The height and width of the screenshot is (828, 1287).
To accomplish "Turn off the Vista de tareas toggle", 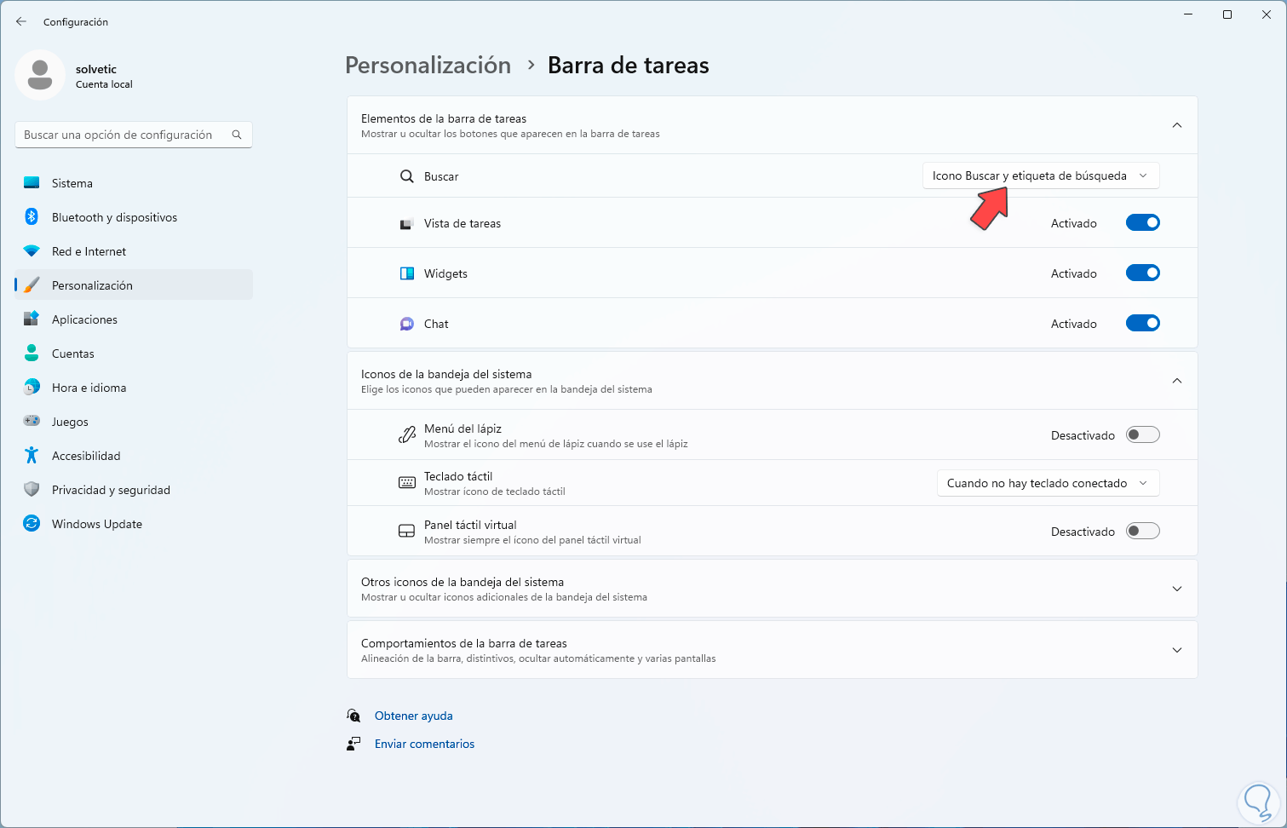I will [1142, 223].
